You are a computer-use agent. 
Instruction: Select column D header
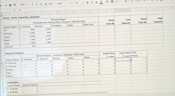point(58,13)
